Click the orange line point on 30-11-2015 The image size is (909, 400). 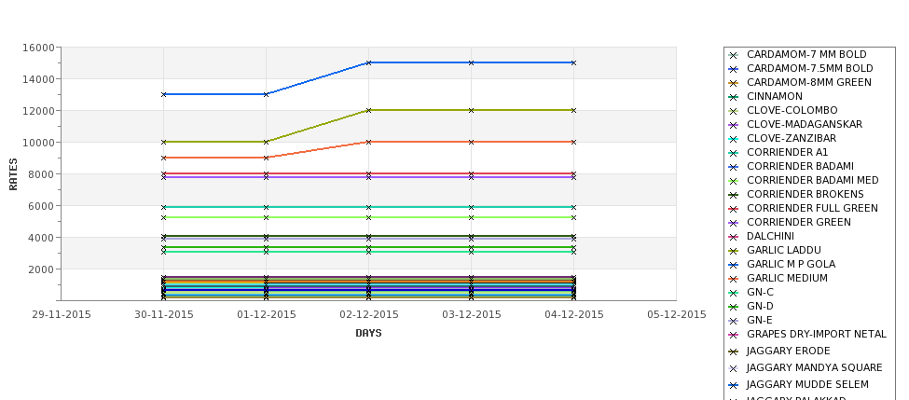pos(163,158)
